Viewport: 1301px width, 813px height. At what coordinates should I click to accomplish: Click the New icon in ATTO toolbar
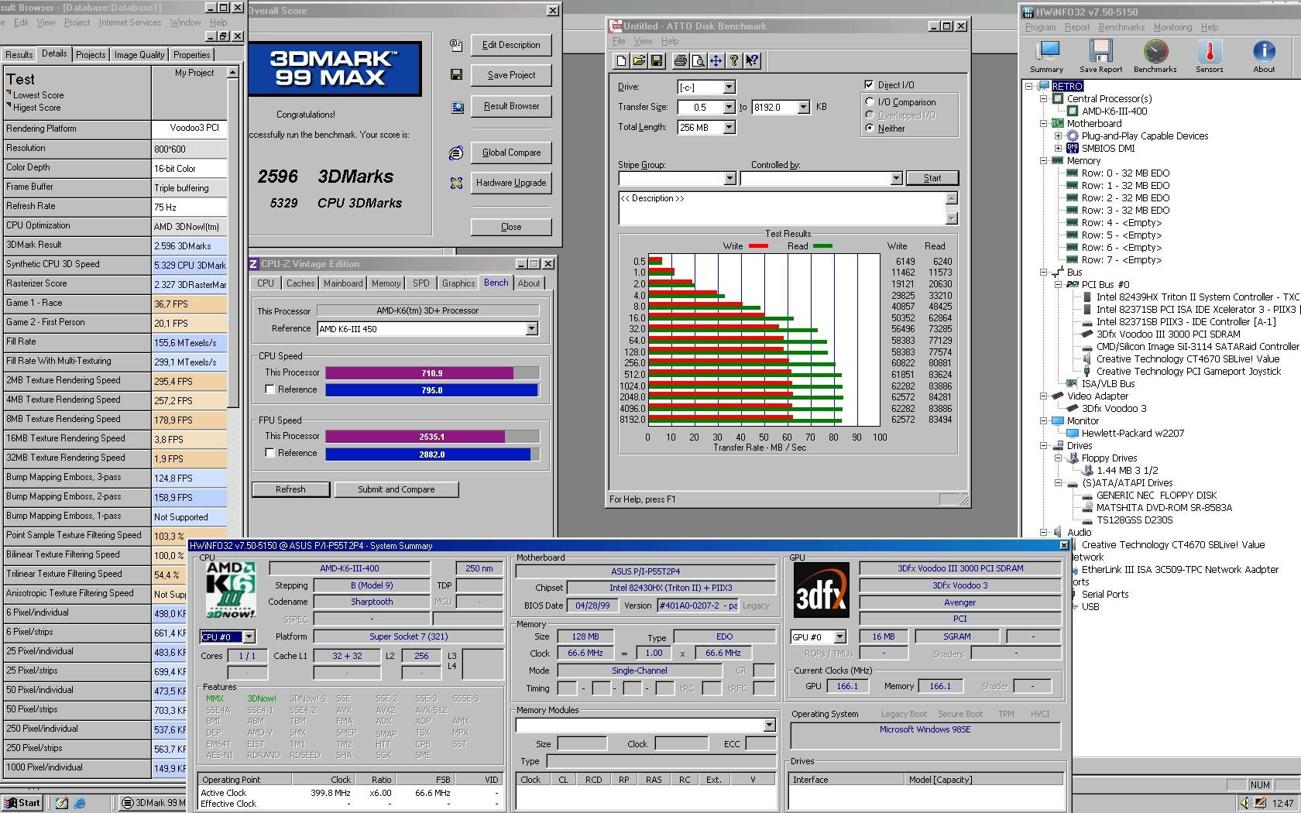(621, 61)
